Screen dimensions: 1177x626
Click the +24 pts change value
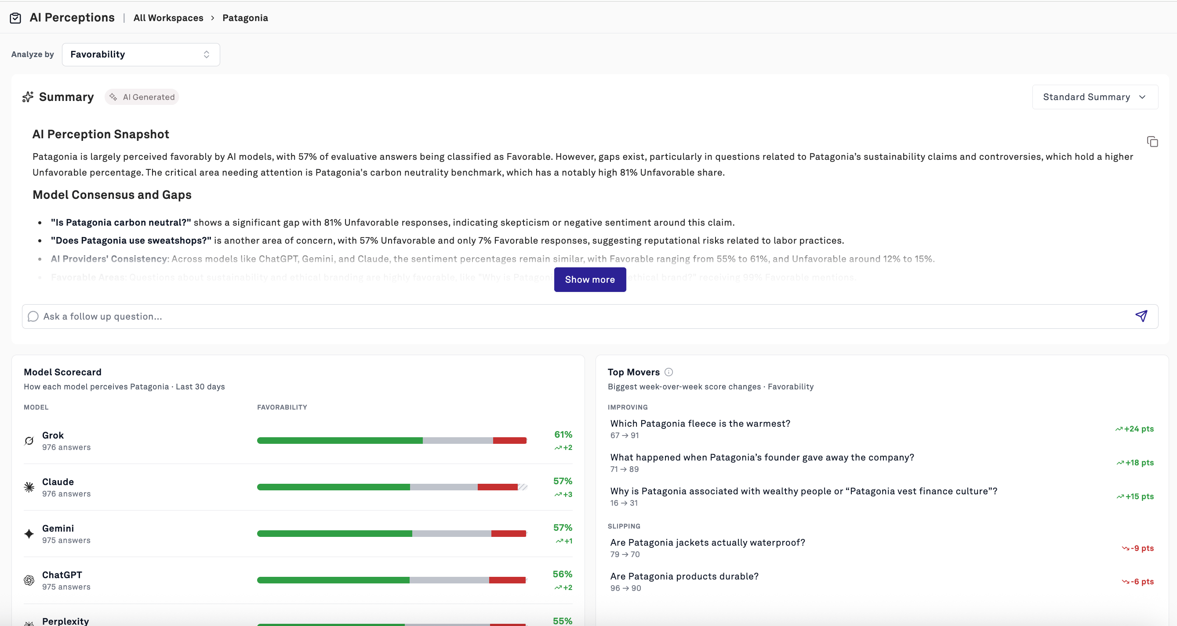1134,428
